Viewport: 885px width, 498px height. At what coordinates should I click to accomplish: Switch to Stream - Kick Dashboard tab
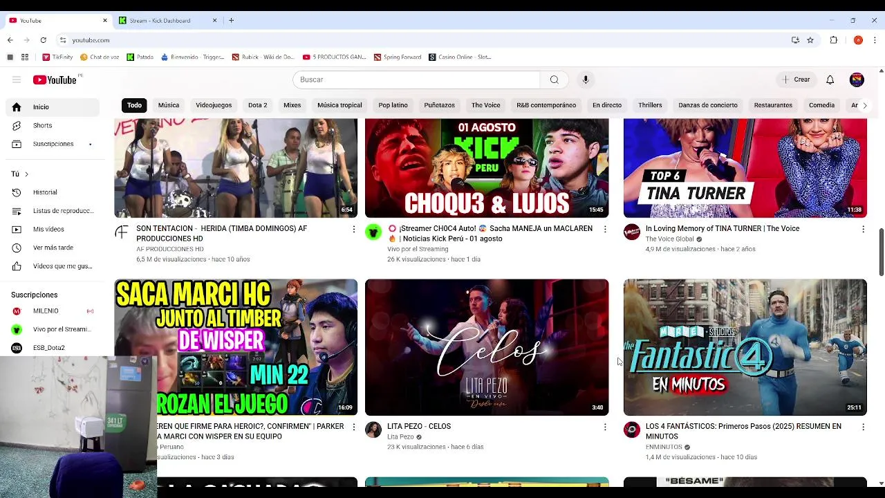click(x=166, y=21)
